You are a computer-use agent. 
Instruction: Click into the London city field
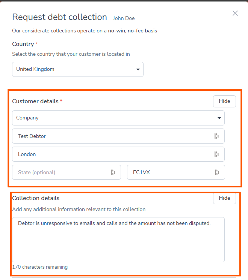[113, 154]
